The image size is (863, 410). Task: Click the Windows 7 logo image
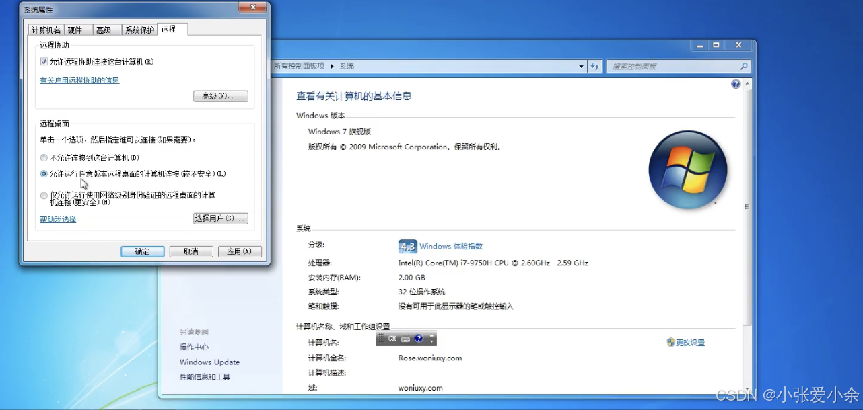click(x=687, y=169)
